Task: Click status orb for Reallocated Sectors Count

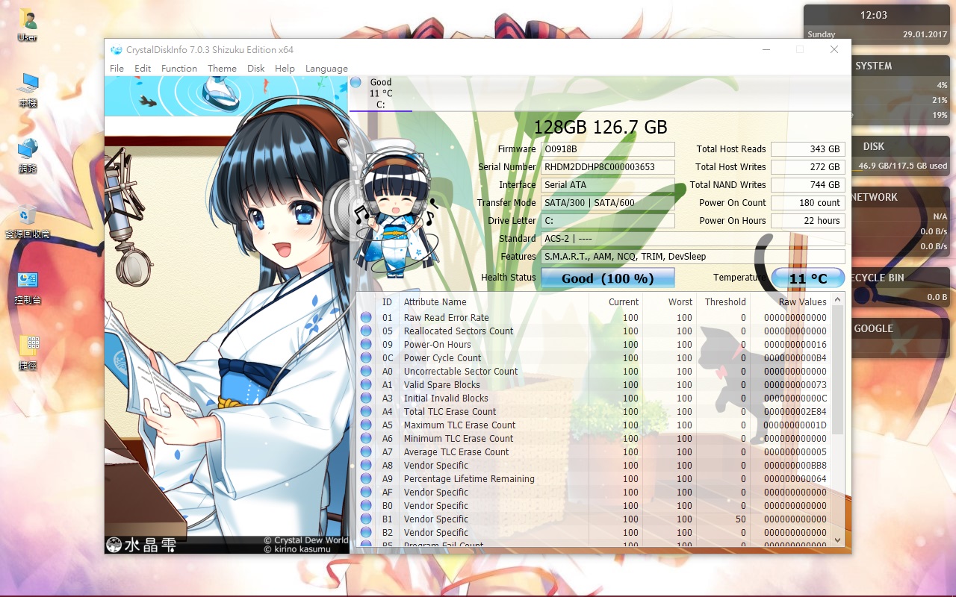Action: pyautogui.click(x=366, y=331)
